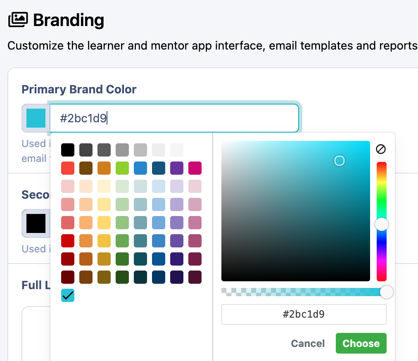The width and height of the screenshot is (418, 361).
Task: Click the opacity slider handle on the right
Action: click(x=387, y=292)
